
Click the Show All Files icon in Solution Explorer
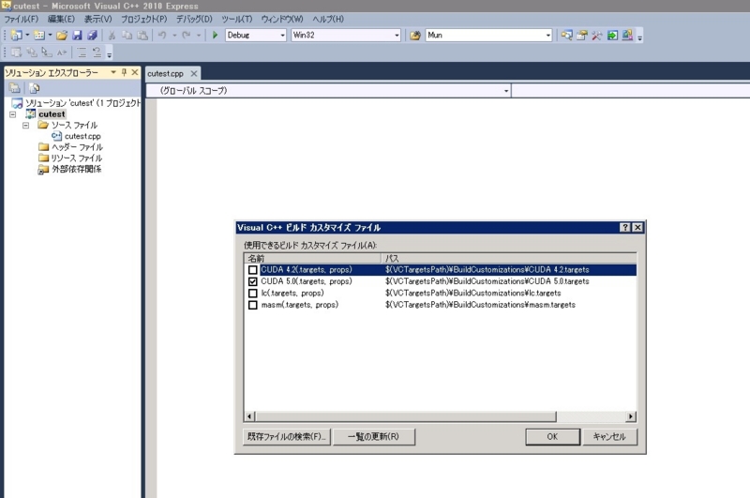coord(34,88)
